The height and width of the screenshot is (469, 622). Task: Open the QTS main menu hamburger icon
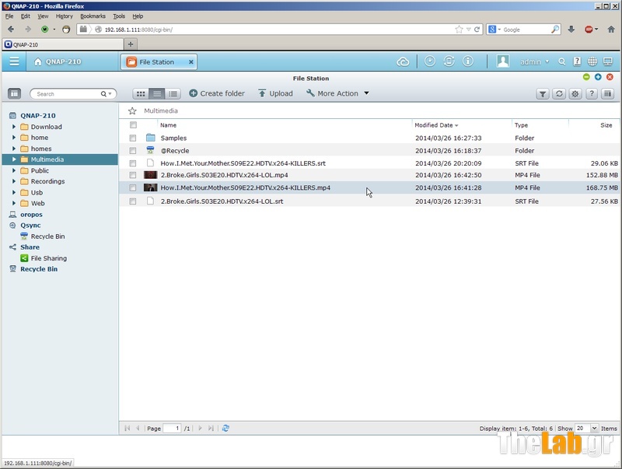tap(14, 61)
